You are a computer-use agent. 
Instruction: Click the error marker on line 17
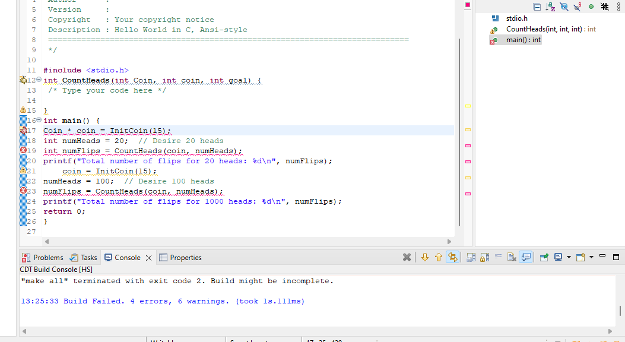pyautogui.click(x=23, y=131)
